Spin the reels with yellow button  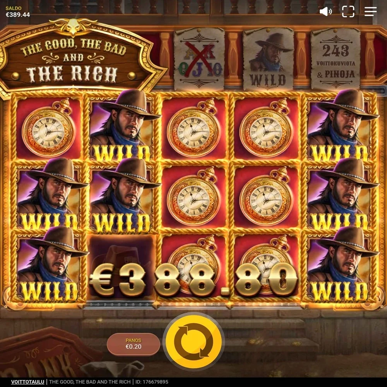pyautogui.click(x=194, y=342)
